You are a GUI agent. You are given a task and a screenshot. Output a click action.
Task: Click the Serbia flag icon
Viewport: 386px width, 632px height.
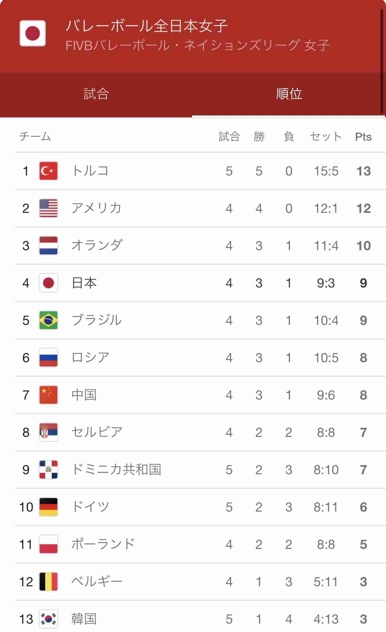click(x=48, y=432)
